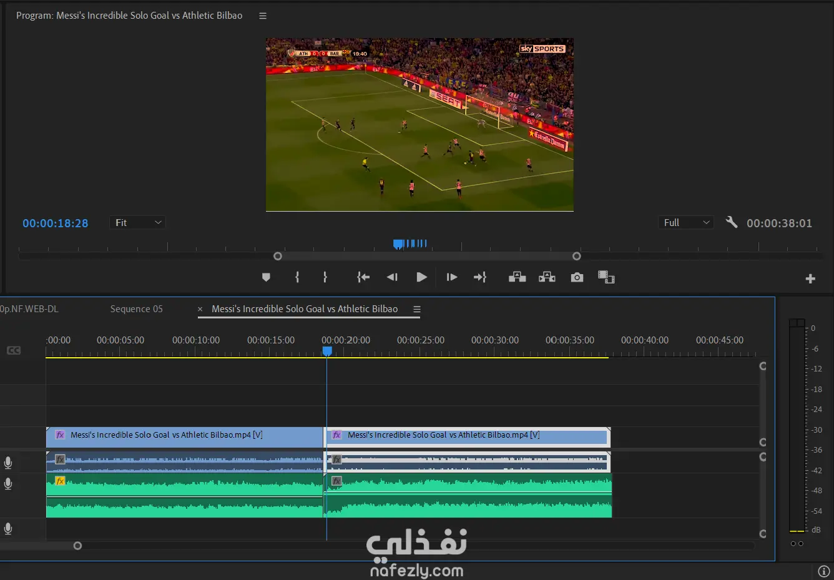Switch to the 0p.NF.WEB-DL sequence tab

[x=29, y=309]
